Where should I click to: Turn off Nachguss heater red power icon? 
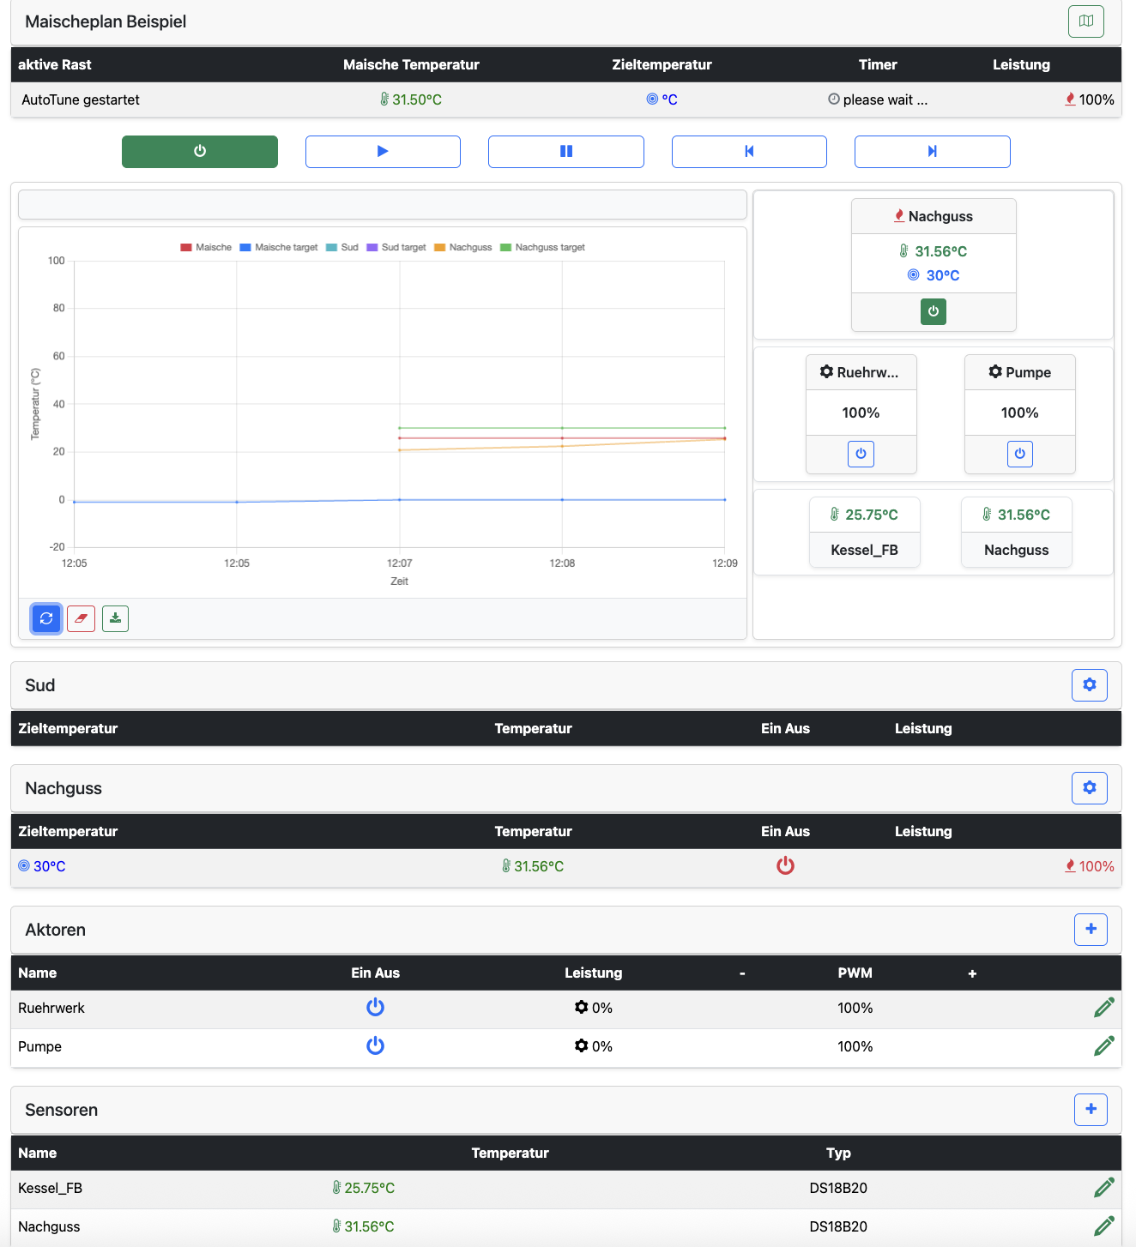(785, 866)
